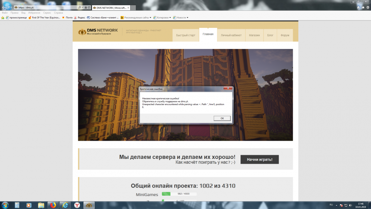
Task: Click the browser Back arrow button
Action: [5, 7]
